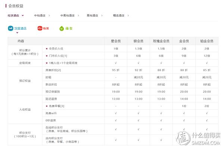Click the 新店折扣 row label
The height and width of the screenshot is (149, 224).
(x=51, y=85)
